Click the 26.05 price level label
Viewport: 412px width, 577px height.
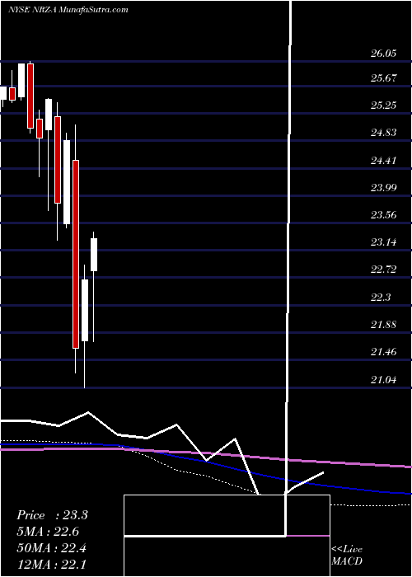(x=383, y=54)
